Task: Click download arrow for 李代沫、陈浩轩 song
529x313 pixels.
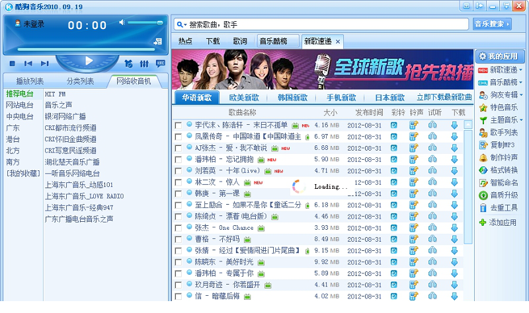Action: click(454, 125)
